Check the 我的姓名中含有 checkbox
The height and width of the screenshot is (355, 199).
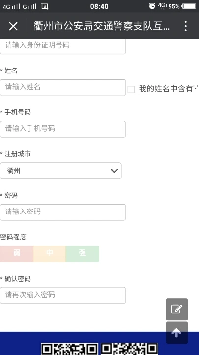point(131,89)
